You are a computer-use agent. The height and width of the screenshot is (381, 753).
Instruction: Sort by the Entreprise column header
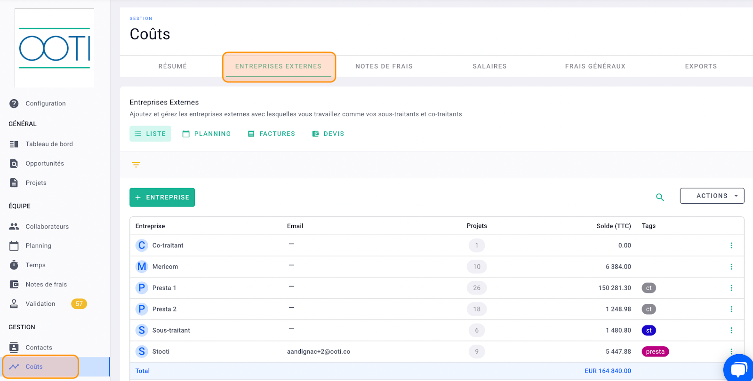click(x=150, y=226)
